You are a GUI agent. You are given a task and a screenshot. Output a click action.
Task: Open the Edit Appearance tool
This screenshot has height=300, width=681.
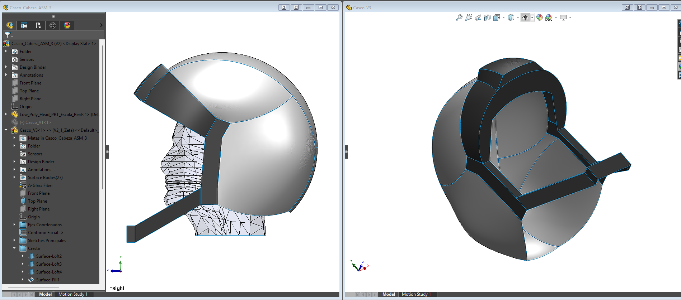(540, 18)
